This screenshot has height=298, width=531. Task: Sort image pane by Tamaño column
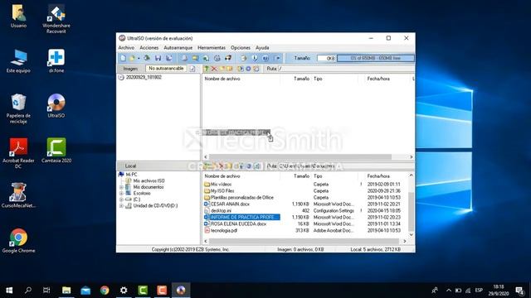pos(295,79)
